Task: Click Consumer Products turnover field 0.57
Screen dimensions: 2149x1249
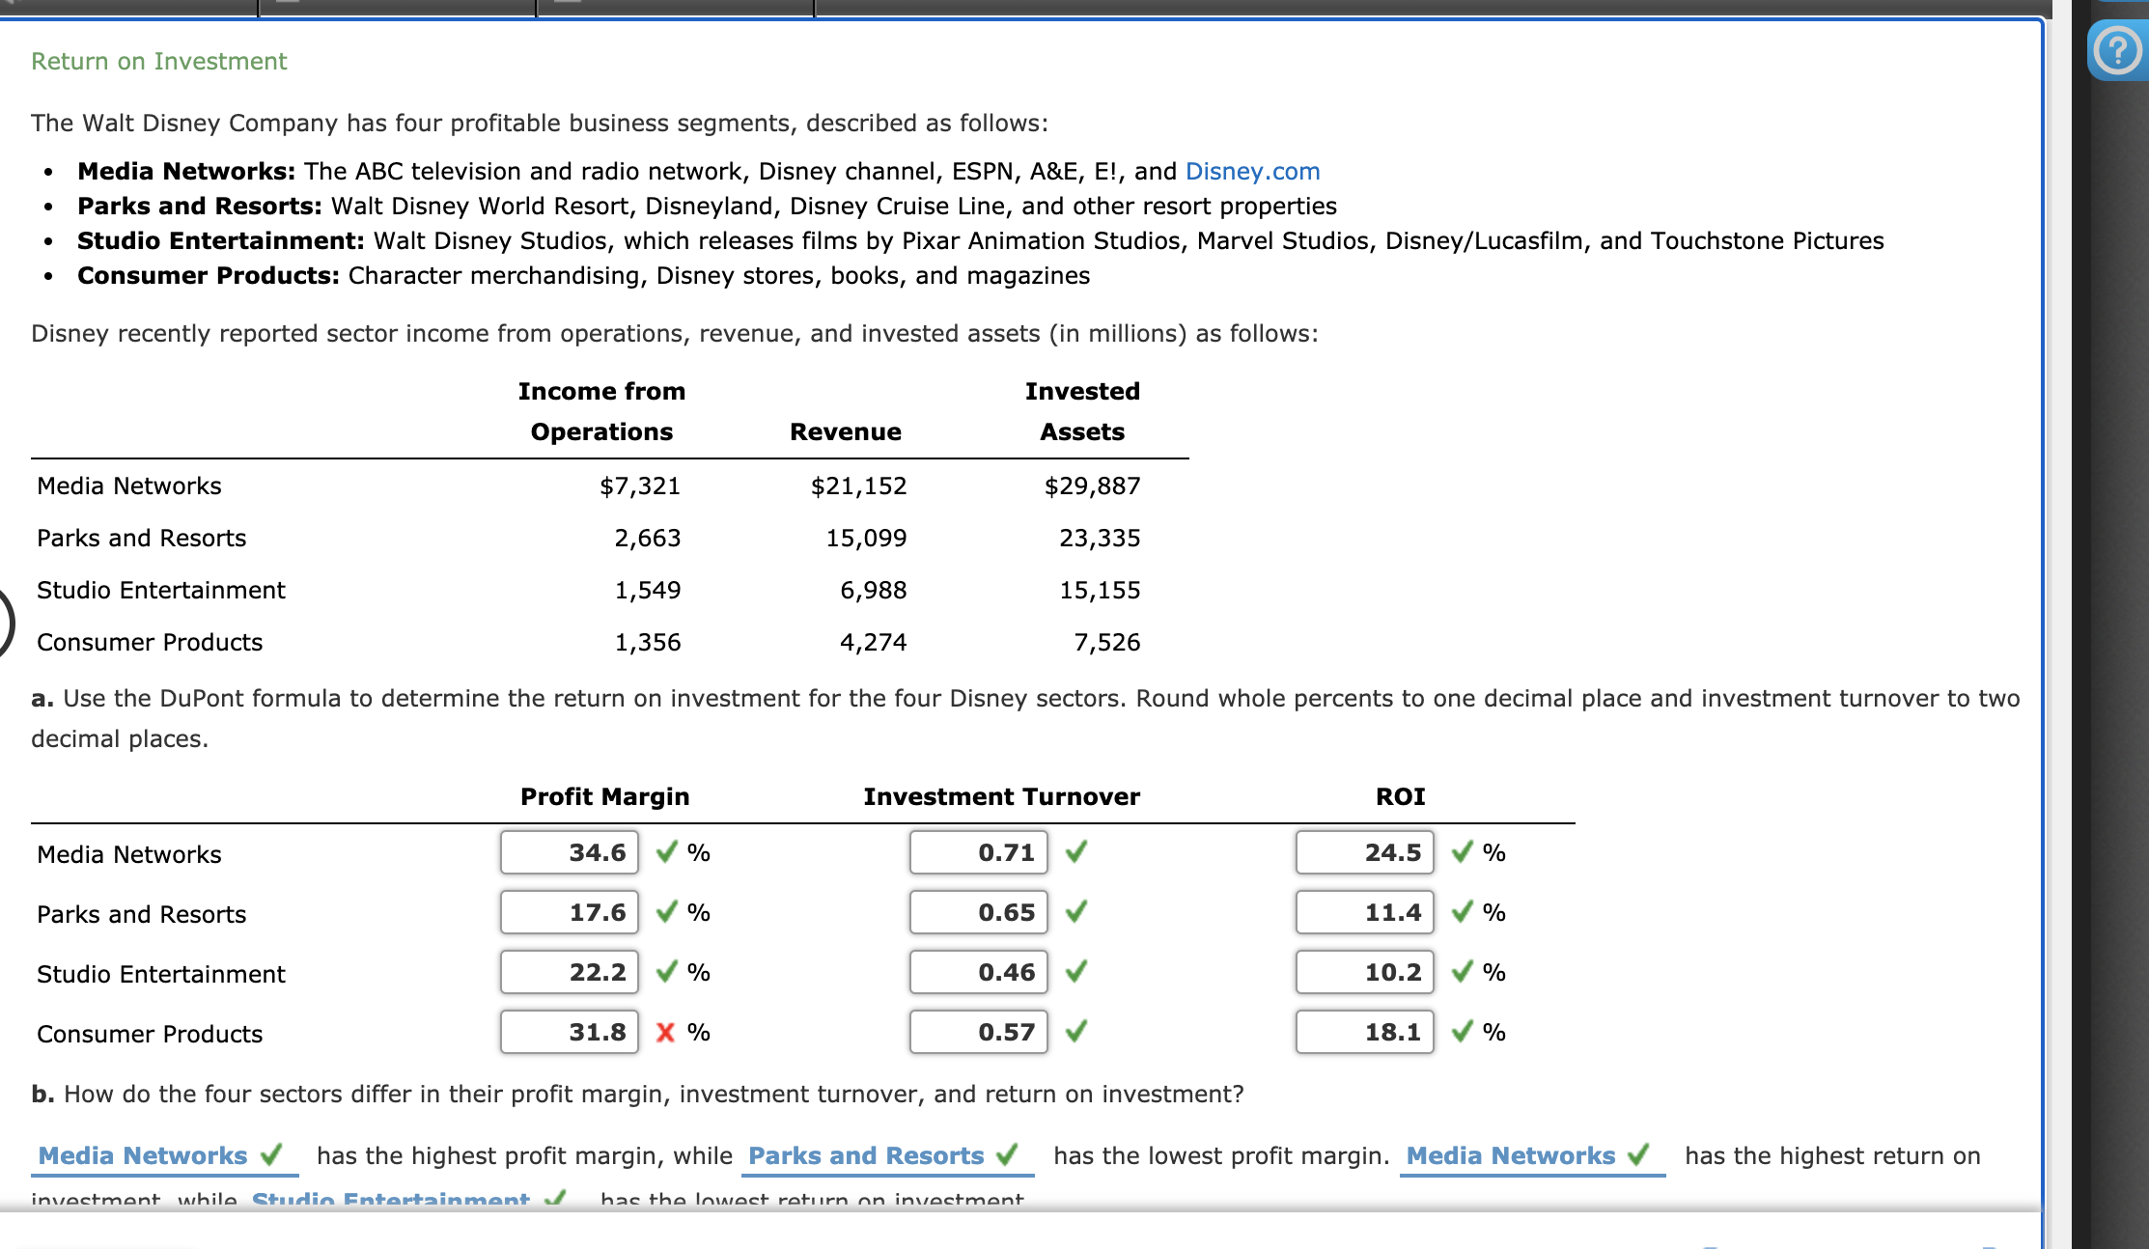Action: pyautogui.click(x=979, y=1032)
